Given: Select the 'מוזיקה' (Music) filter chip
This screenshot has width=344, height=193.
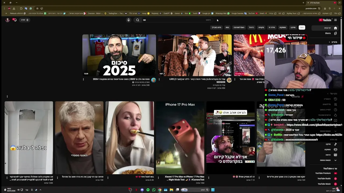Looking at the screenshot, I should pyautogui.click(x=293, y=27).
